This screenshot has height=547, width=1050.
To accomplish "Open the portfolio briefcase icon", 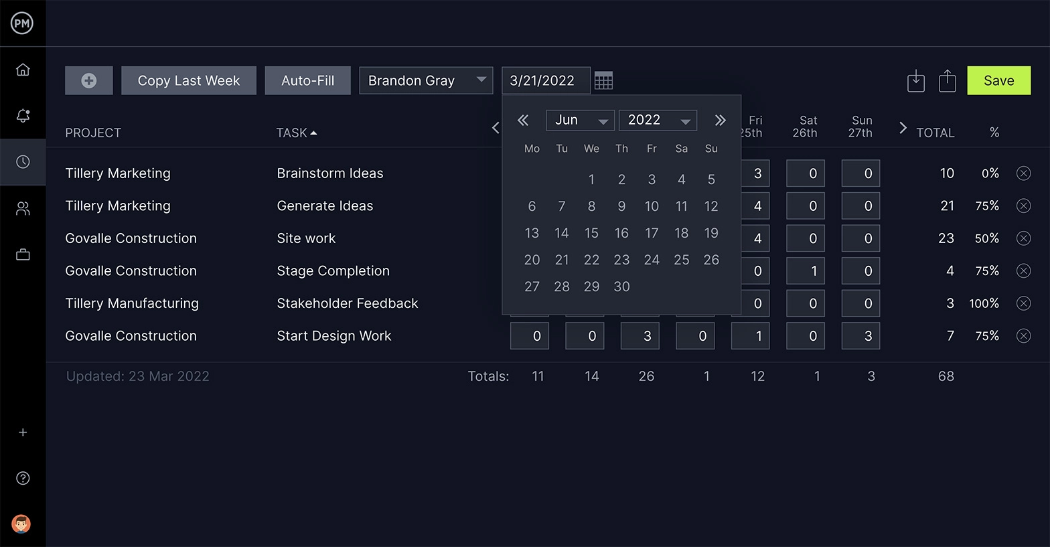I will [23, 254].
